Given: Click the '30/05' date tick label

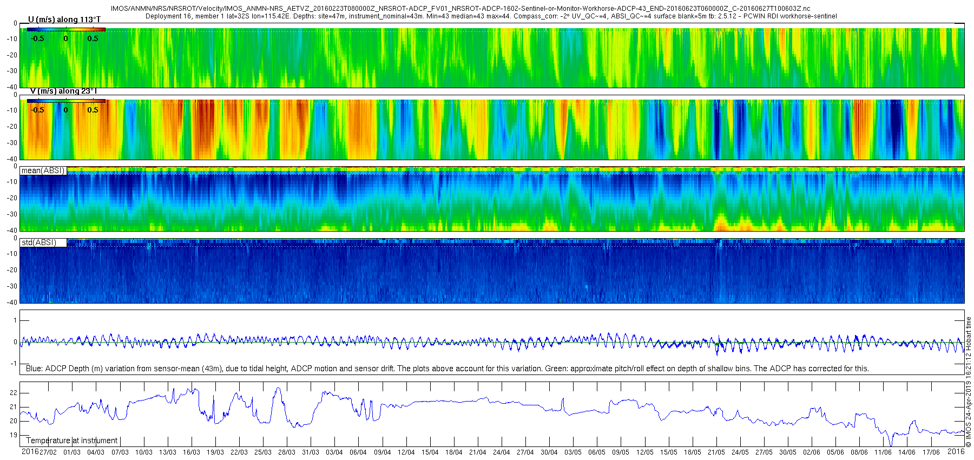Looking at the screenshot, I should point(788,452).
